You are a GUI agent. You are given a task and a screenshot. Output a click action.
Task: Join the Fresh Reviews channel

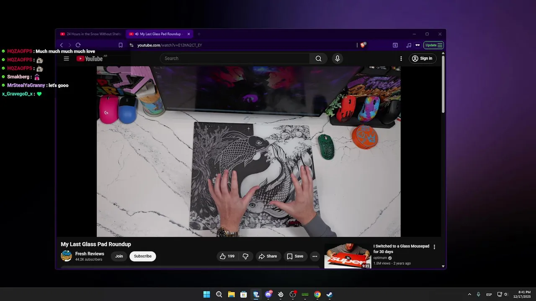tap(119, 256)
